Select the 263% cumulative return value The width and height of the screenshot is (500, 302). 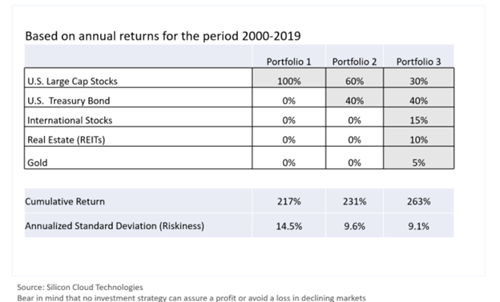(x=419, y=202)
